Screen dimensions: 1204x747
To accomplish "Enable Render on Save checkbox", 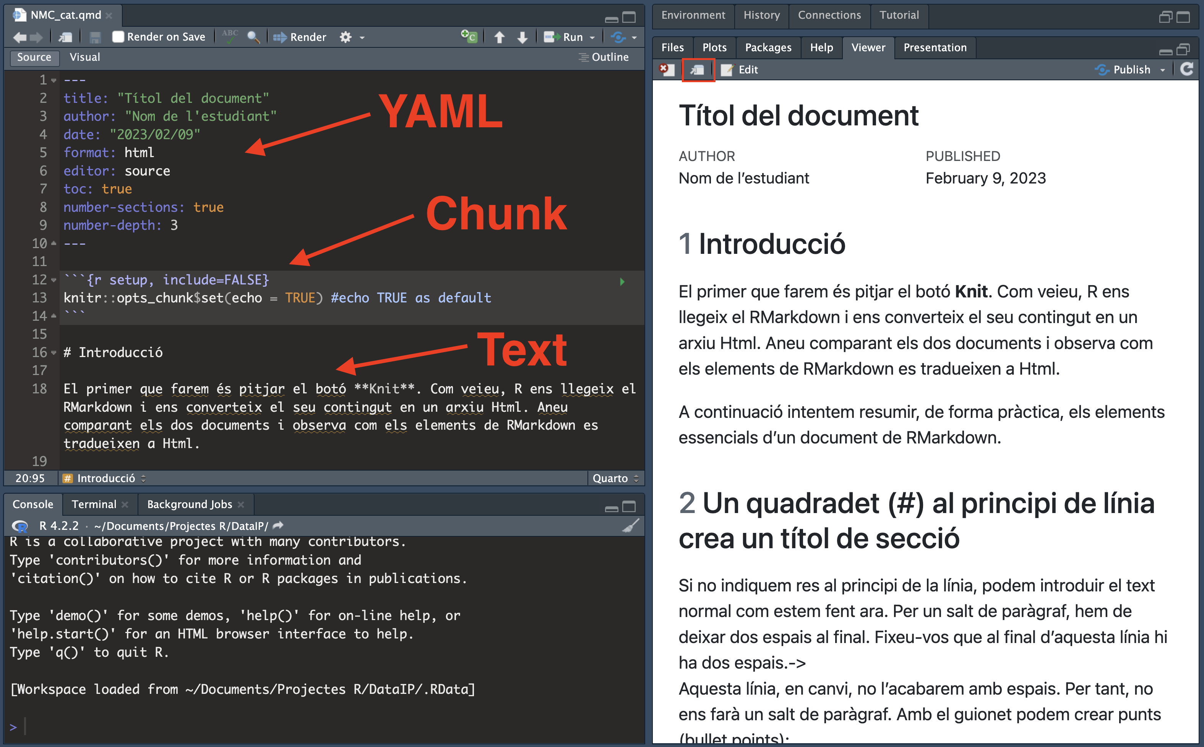I will 118,37.
